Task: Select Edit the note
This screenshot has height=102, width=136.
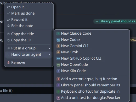Action: pos(29,26)
